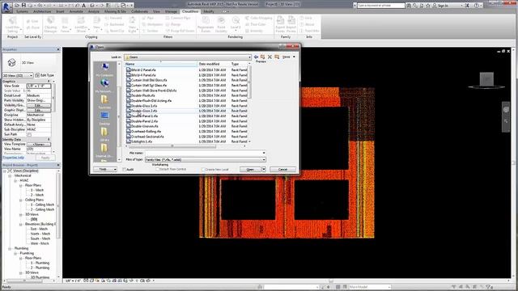Open the 3D Views (3D) type selector dropdown
Image resolution: width=518 pixels, height=291 pixels.
(18, 75)
